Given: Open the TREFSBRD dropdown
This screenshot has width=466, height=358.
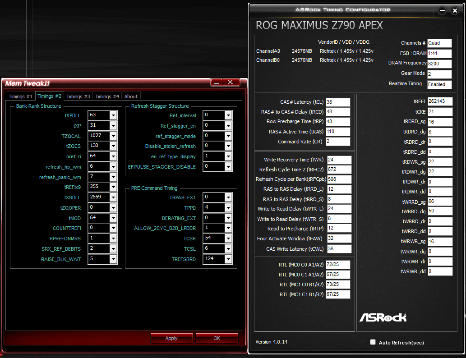Looking at the screenshot, I should 228,259.
